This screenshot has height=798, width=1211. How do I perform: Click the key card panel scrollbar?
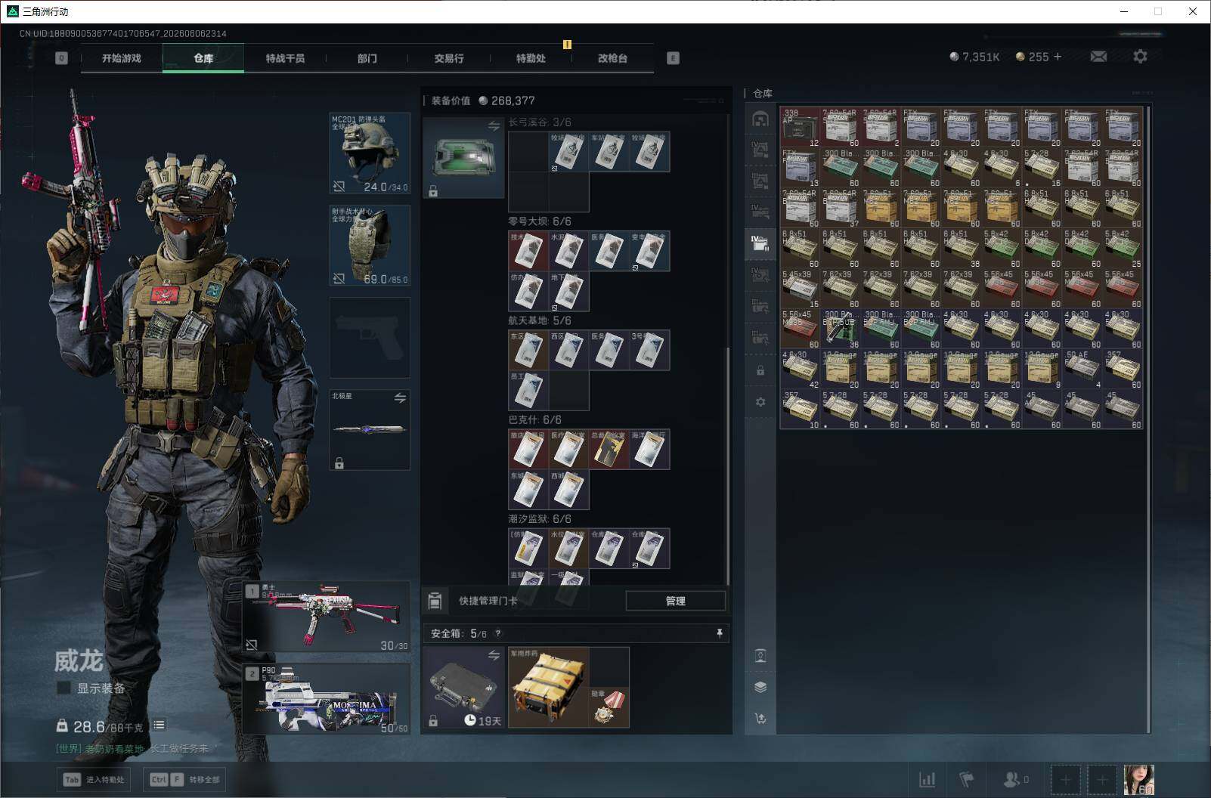click(x=727, y=465)
